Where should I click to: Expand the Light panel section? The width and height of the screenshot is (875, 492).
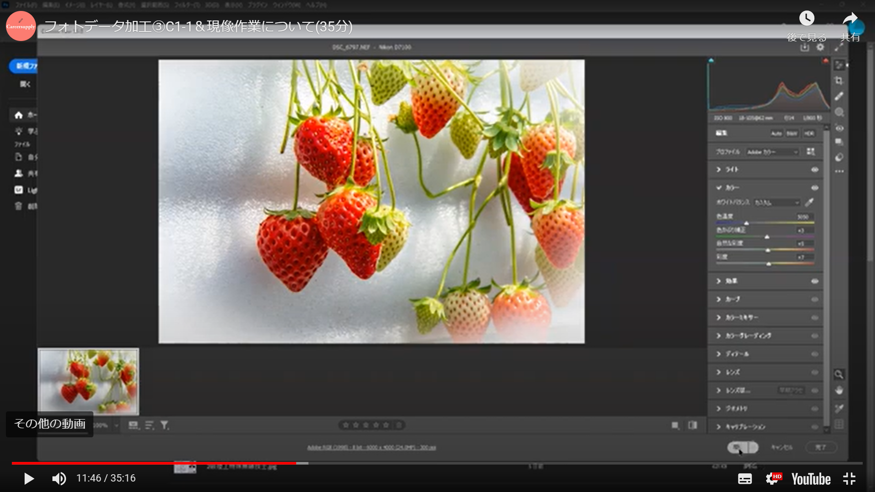[x=719, y=169]
